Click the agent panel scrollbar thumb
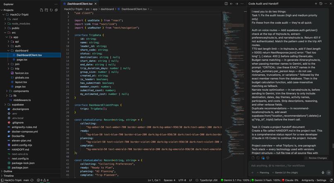Screen dimensions: 334x183 point(333,146)
